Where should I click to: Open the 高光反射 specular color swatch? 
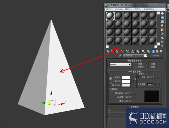coord(126,85)
